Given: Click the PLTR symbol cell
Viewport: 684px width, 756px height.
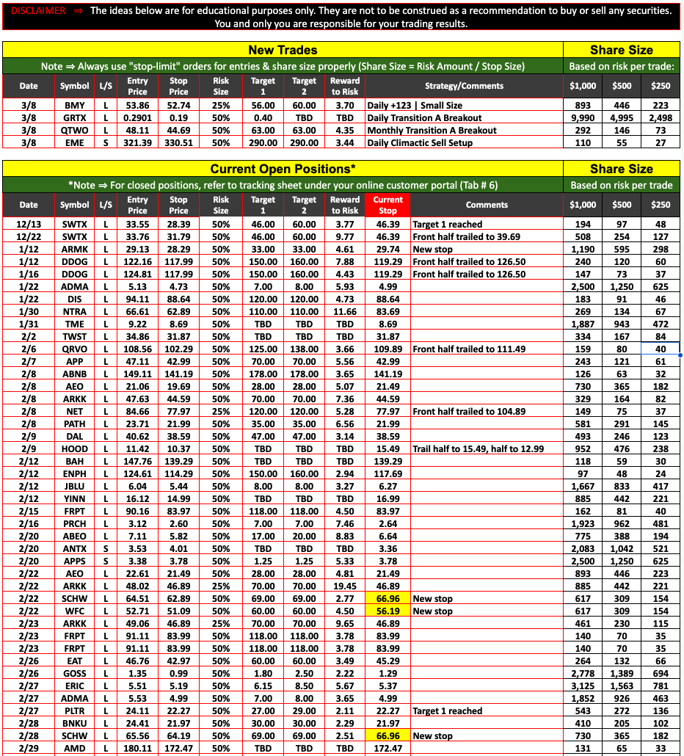Looking at the screenshot, I should pos(74,711).
